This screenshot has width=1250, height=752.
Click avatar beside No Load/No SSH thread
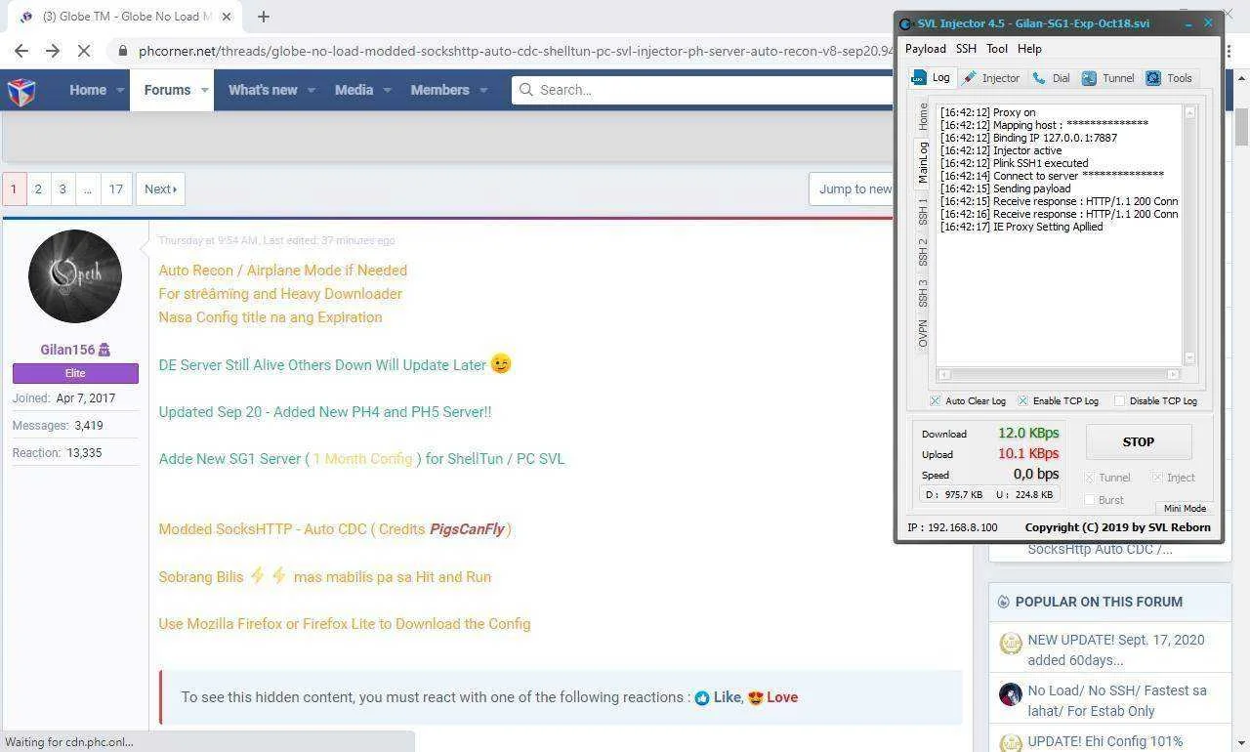pyautogui.click(x=1011, y=694)
